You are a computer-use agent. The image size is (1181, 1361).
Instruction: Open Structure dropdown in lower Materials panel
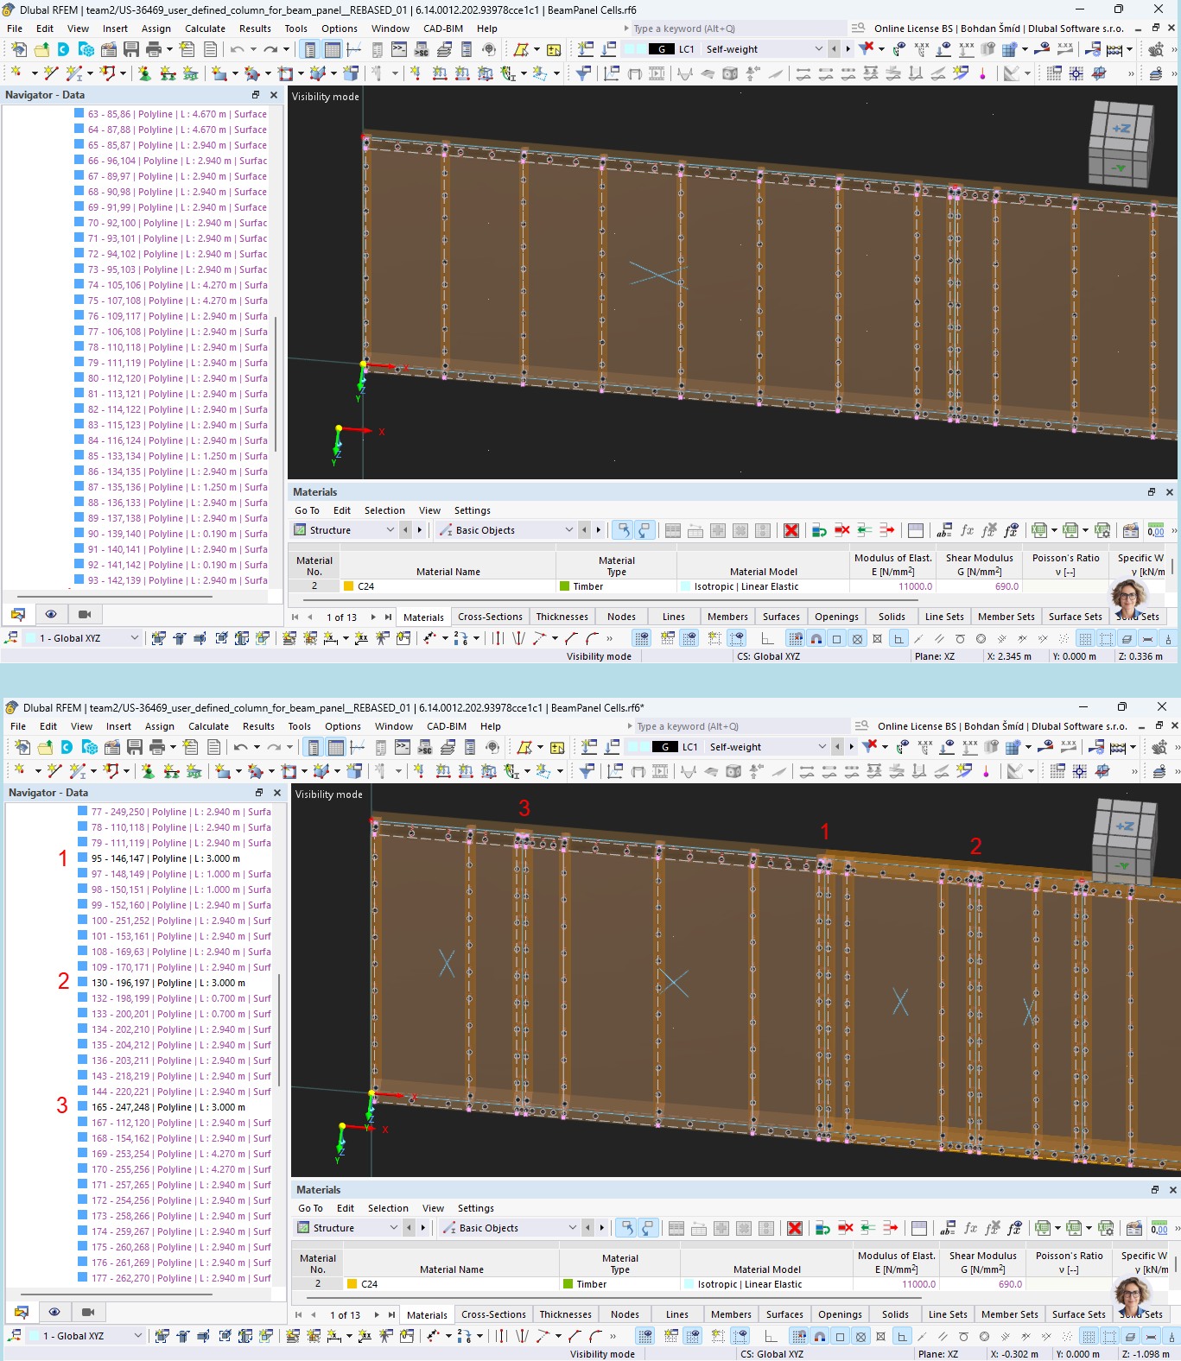pyautogui.click(x=348, y=1228)
